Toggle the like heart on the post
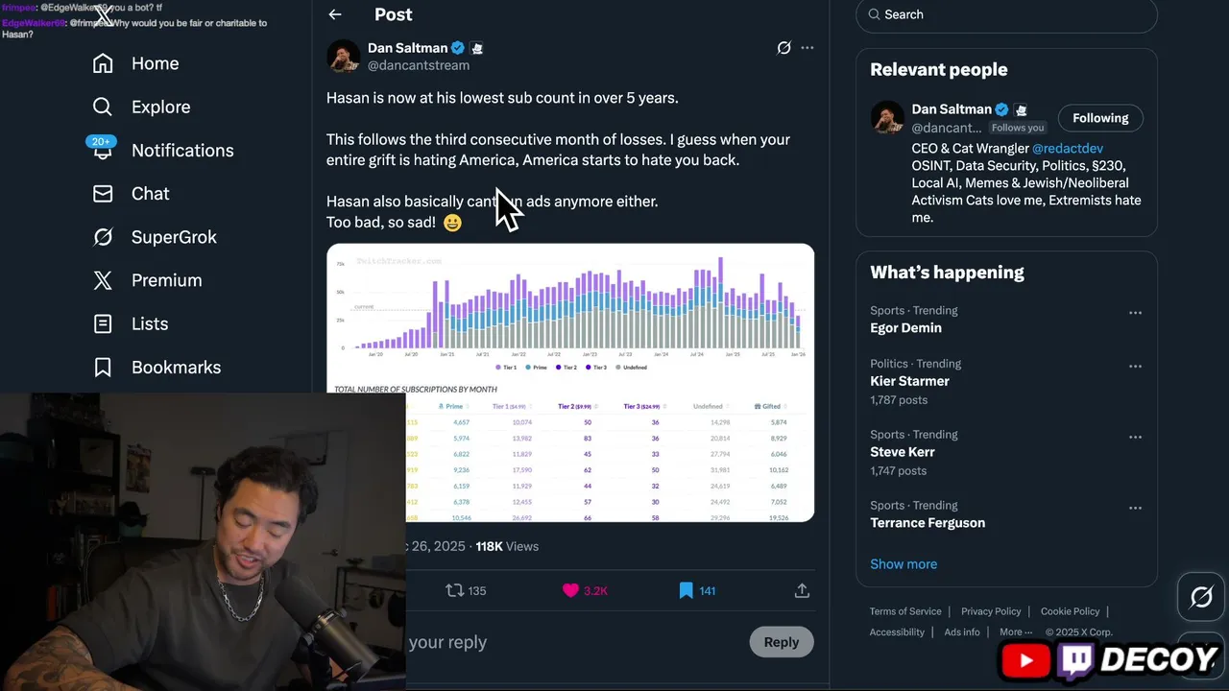This screenshot has width=1229, height=691. click(x=570, y=590)
